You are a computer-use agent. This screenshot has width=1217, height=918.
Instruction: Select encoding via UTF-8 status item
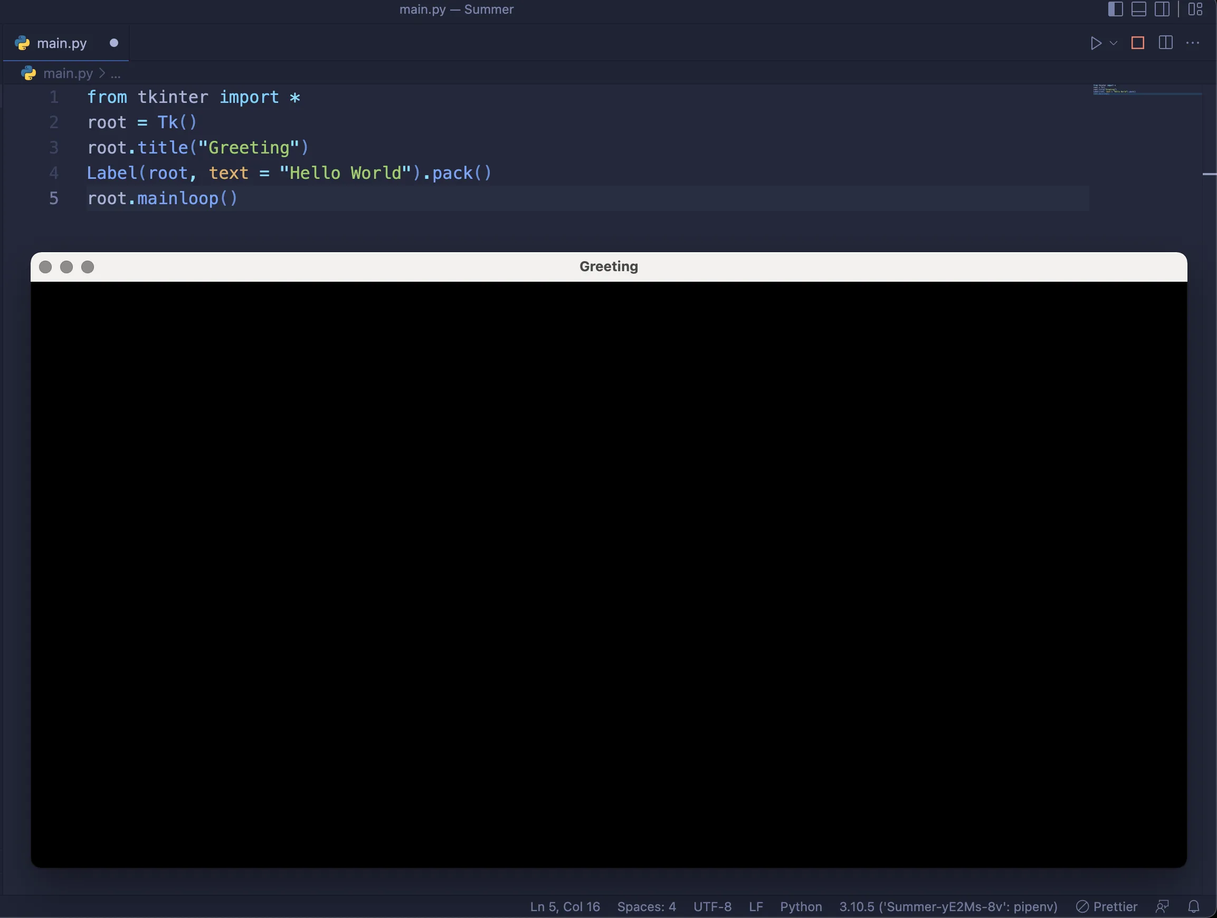click(x=712, y=906)
